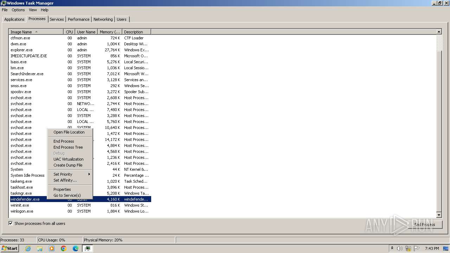Select the dwm.exe process

[x=80, y=44]
